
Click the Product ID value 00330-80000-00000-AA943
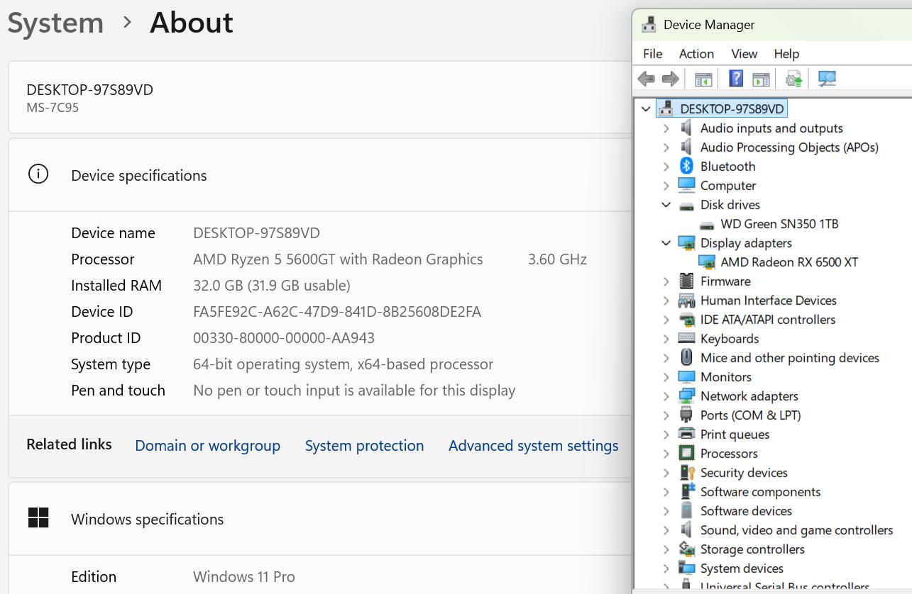pos(284,338)
